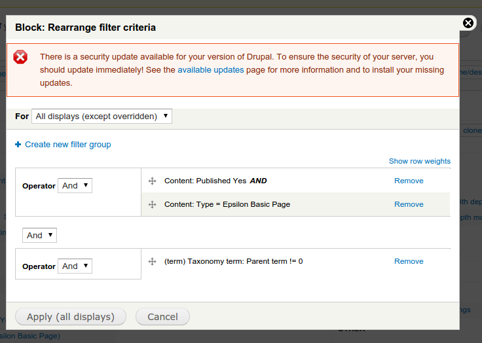The width and height of the screenshot is (482, 343).
Task: Open the For displays dropdown
Action: 102,116
